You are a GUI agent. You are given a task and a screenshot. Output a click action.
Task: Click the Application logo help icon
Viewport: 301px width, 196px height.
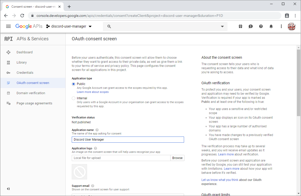coord(95,148)
